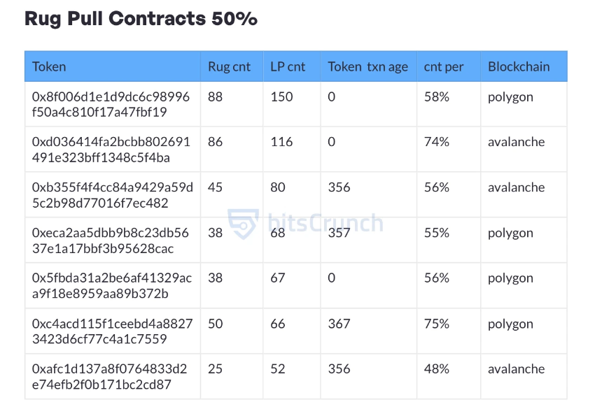Viewport: 602px width, 416px height.
Task: Sort by the Rug cnt column header
Action: pyautogui.click(x=229, y=67)
